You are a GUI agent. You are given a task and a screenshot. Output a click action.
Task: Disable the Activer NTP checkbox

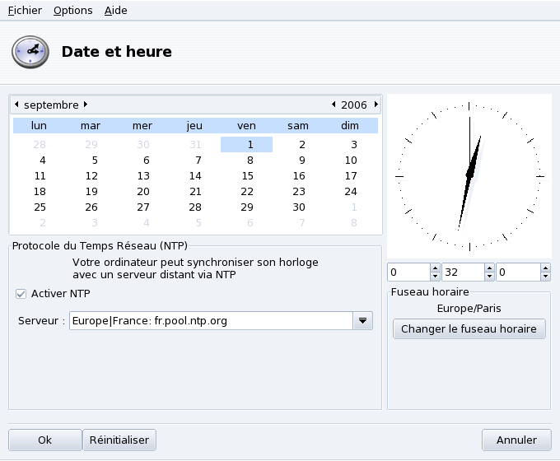(21, 294)
